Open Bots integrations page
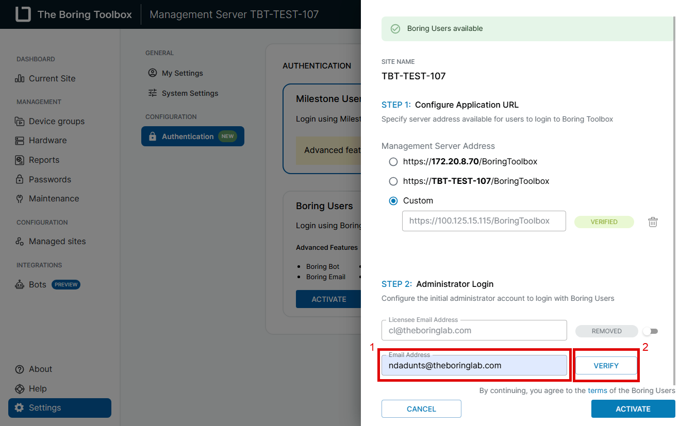Image resolution: width=696 pixels, height=426 pixels. click(37, 284)
